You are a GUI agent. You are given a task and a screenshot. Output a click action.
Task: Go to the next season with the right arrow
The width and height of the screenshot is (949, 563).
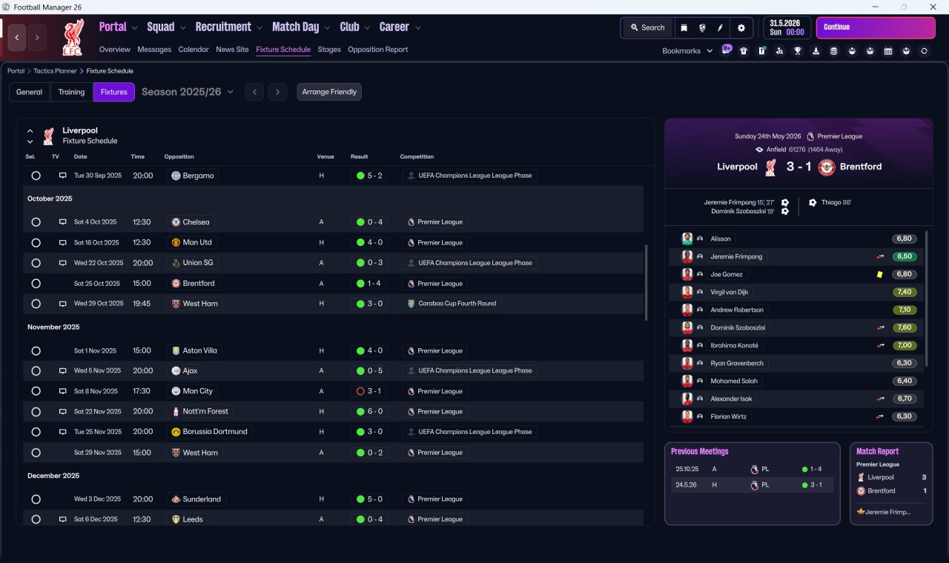277,92
